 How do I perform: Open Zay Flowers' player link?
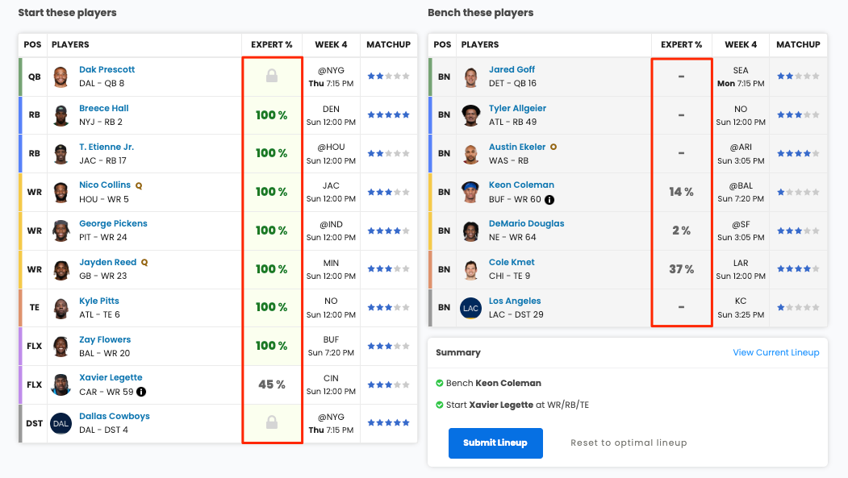click(105, 339)
